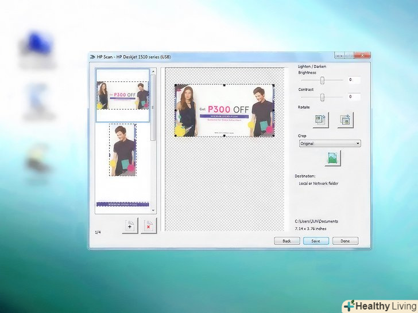Click the rotate right icon button
This screenshot has height=313, width=418.
[x=345, y=120]
